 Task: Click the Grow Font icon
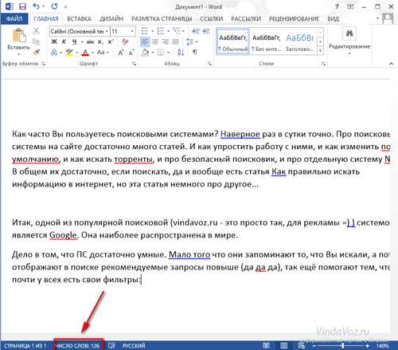(x=121, y=53)
